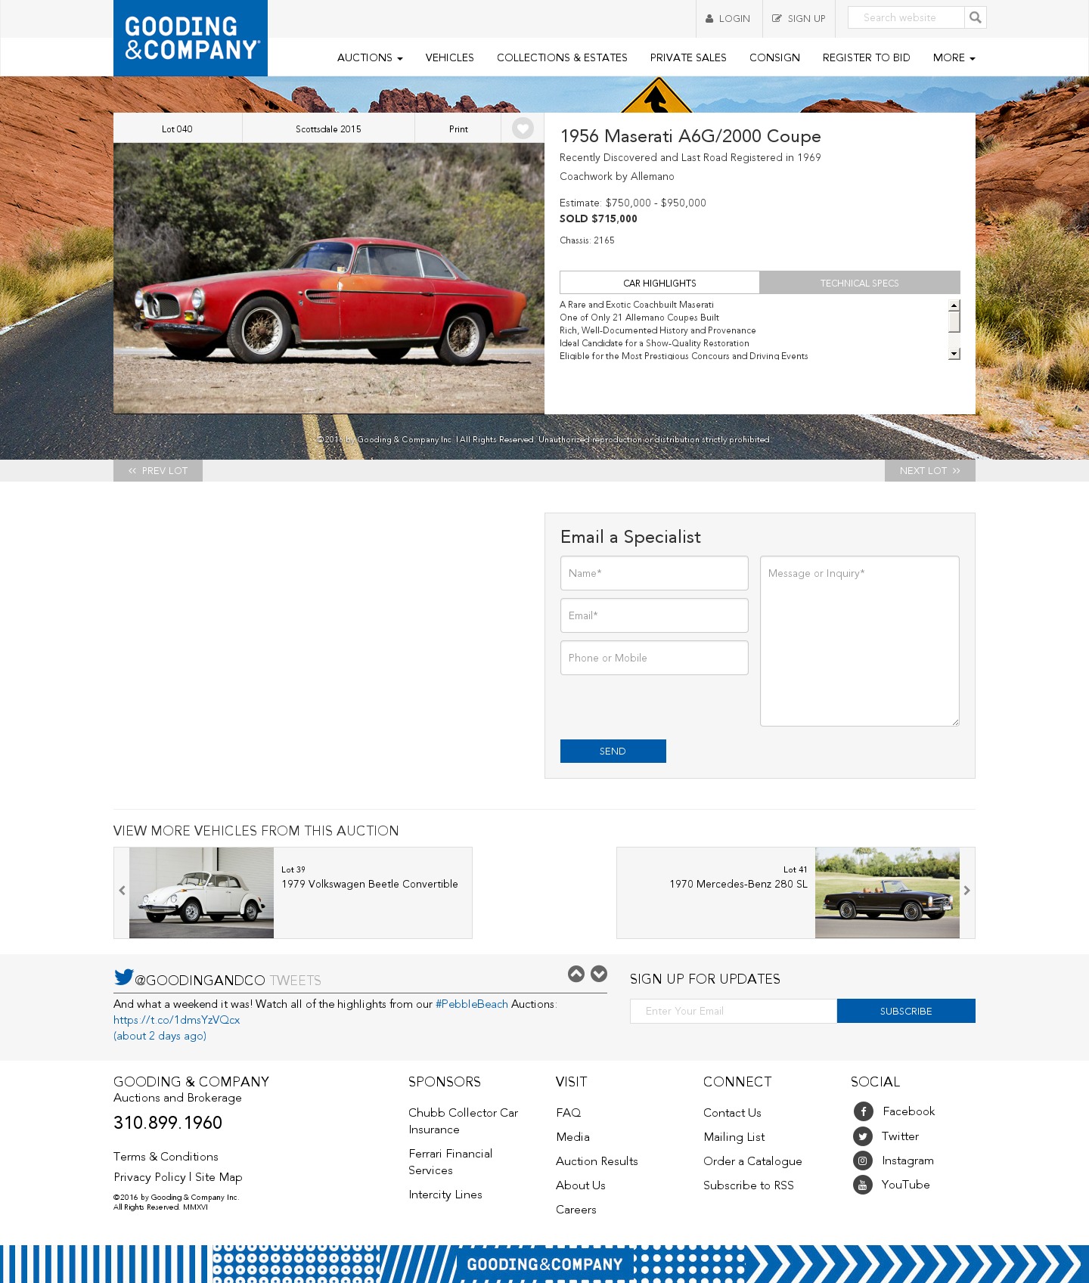Click the Scottsdale 2015 auction link
Screen dimensions: 1089x1283
click(x=328, y=129)
